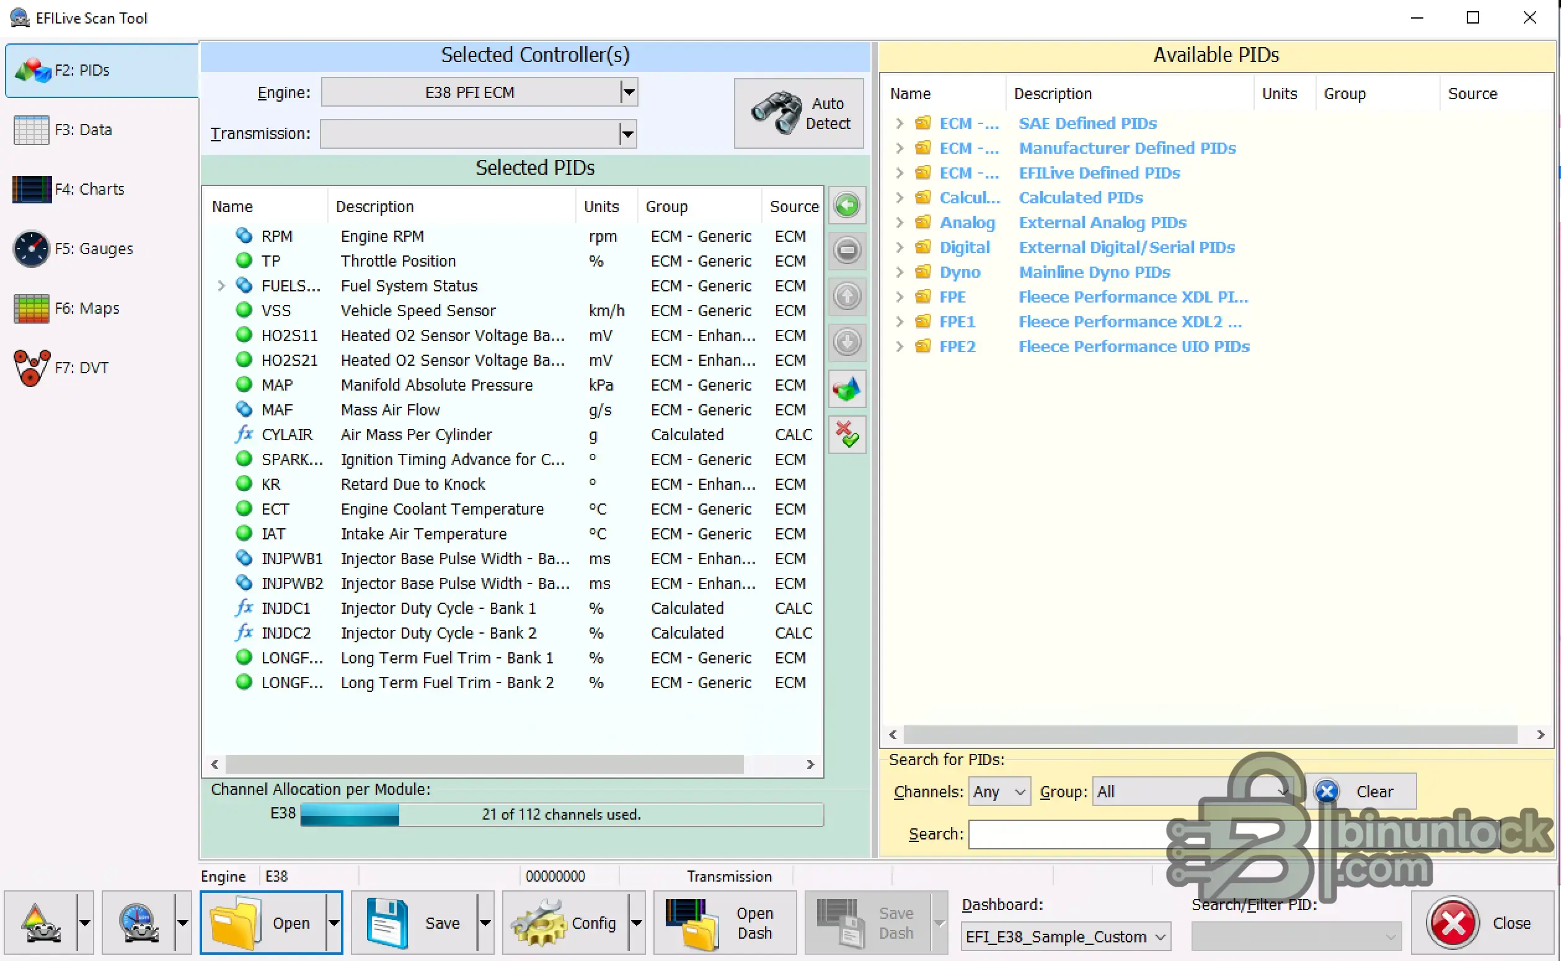Click the blue icon beside MAF
This screenshot has width=1561, height=961.
pyautogui.click(x=244, y=409)
